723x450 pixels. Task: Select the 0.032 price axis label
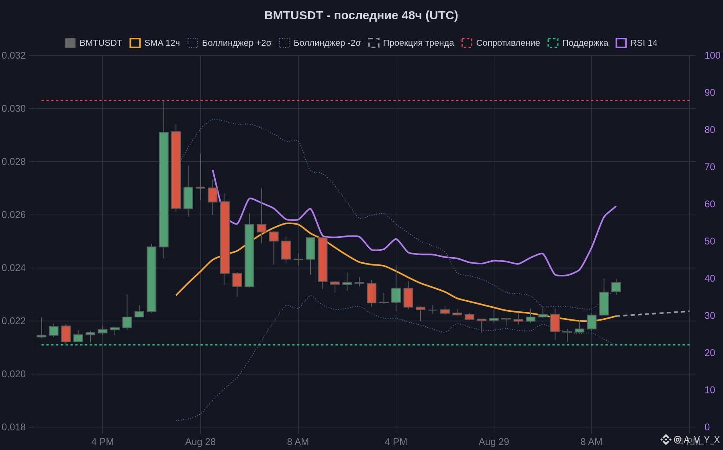coord(14,55)
